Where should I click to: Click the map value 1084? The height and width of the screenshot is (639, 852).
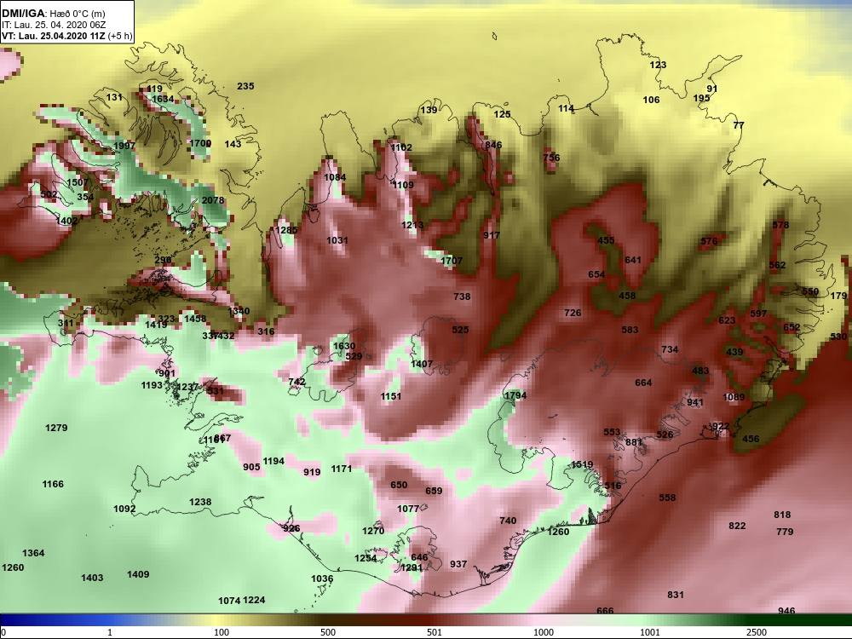335,177
